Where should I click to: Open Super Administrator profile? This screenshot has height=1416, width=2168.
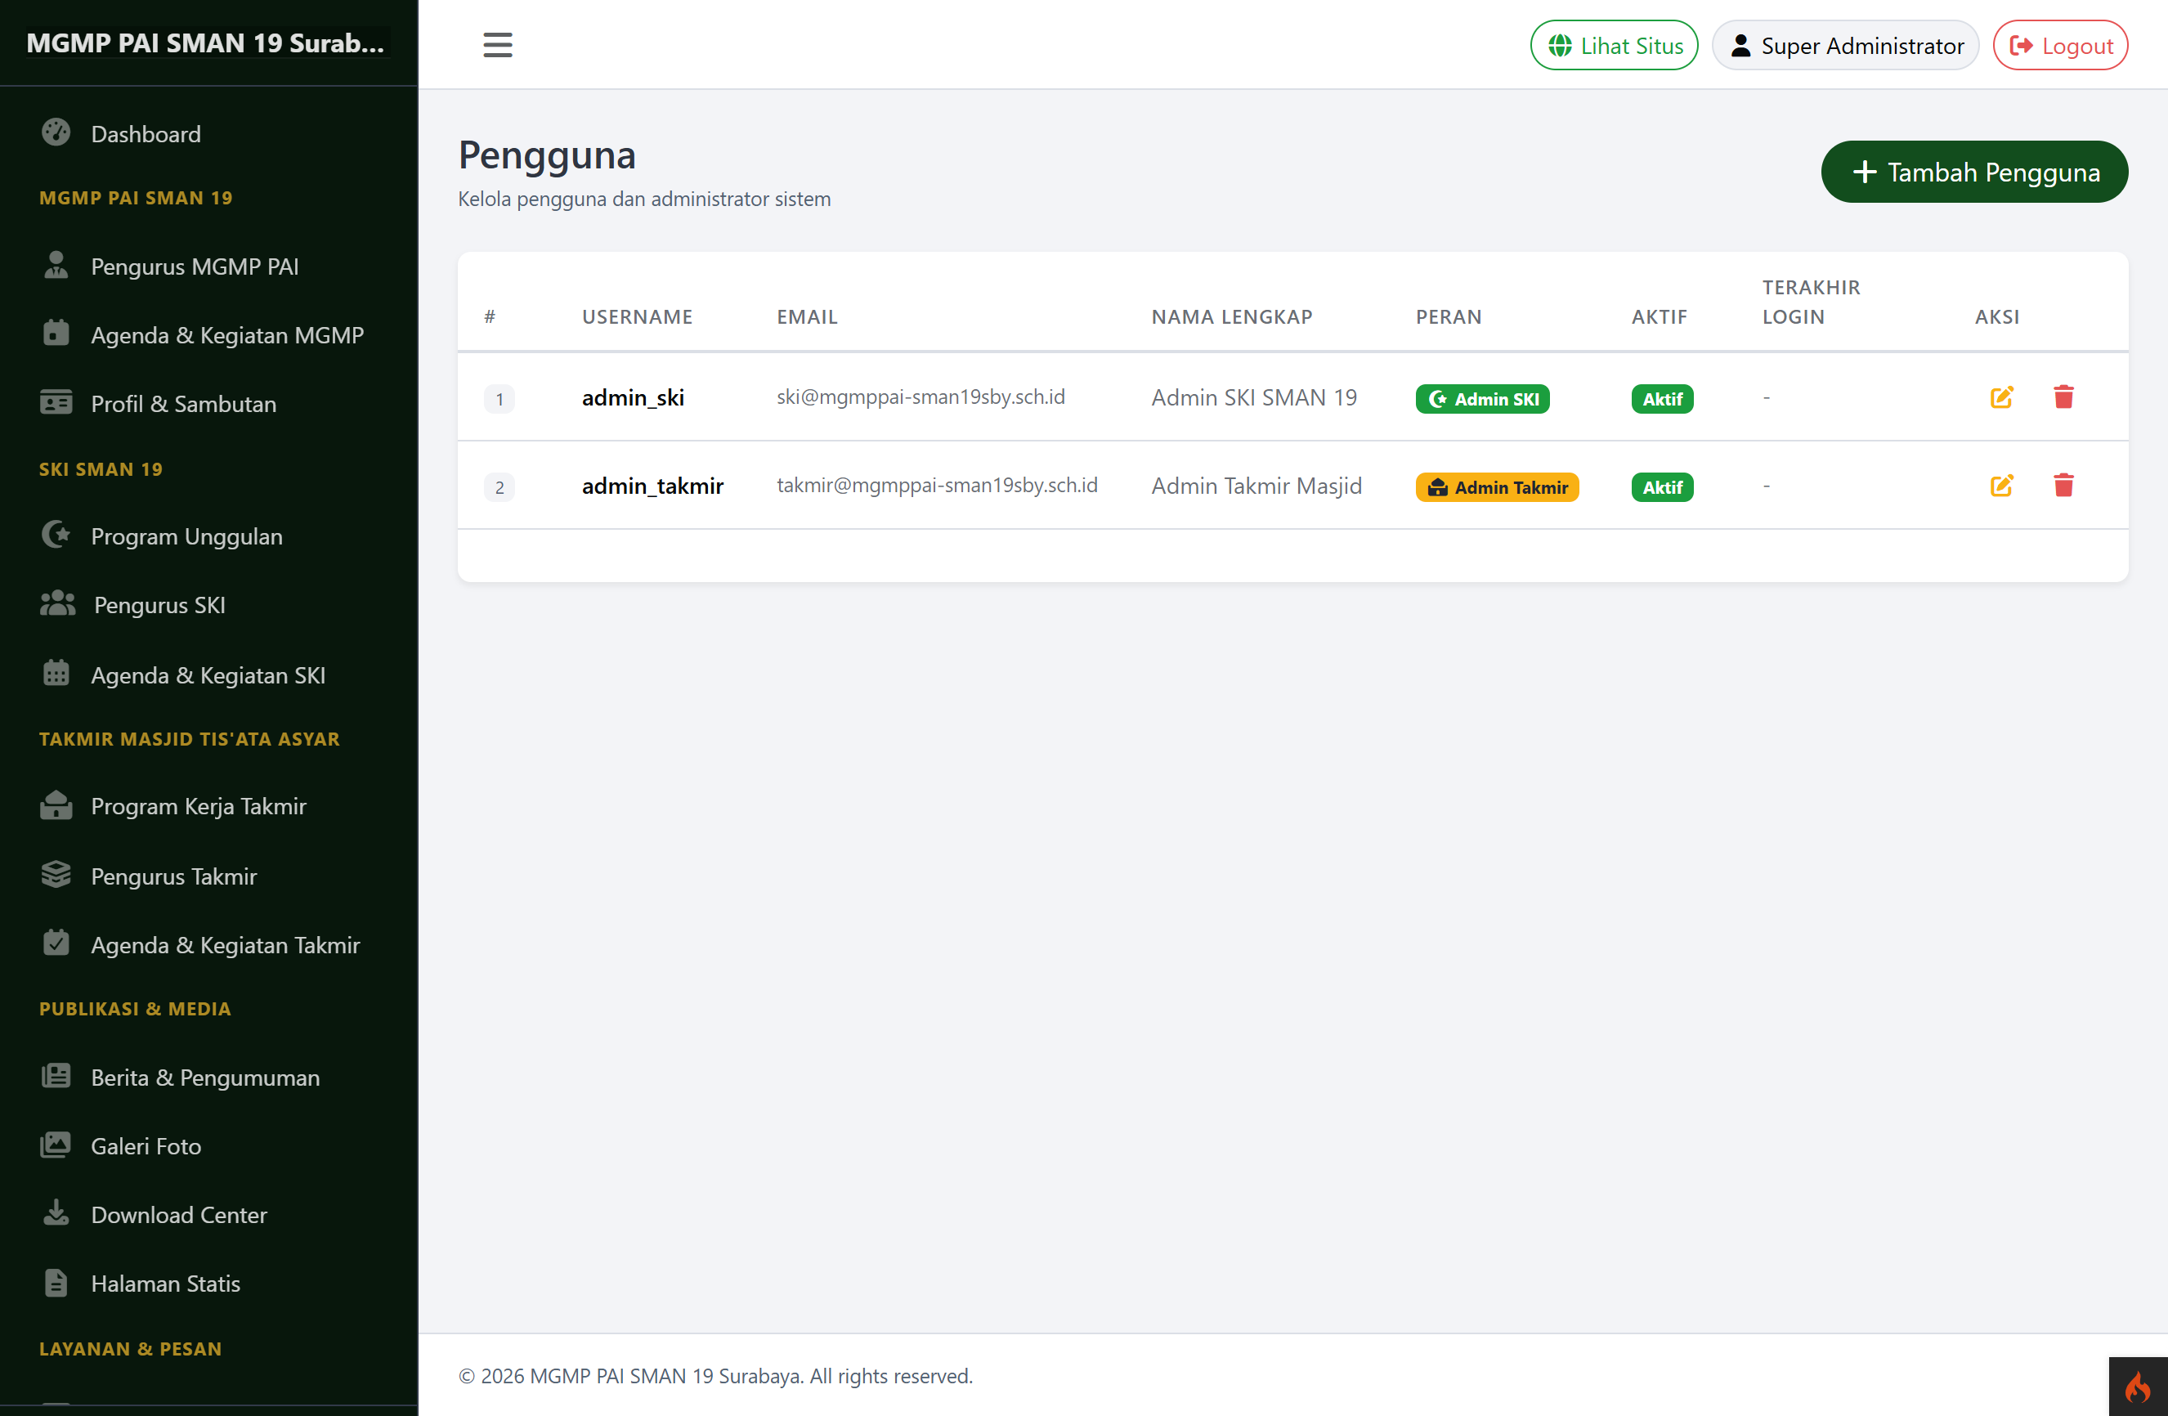[x=1844, y=46]
